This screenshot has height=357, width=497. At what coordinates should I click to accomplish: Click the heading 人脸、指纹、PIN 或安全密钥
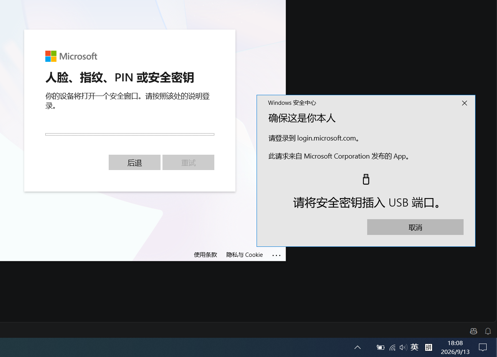(x=120, y=78)
